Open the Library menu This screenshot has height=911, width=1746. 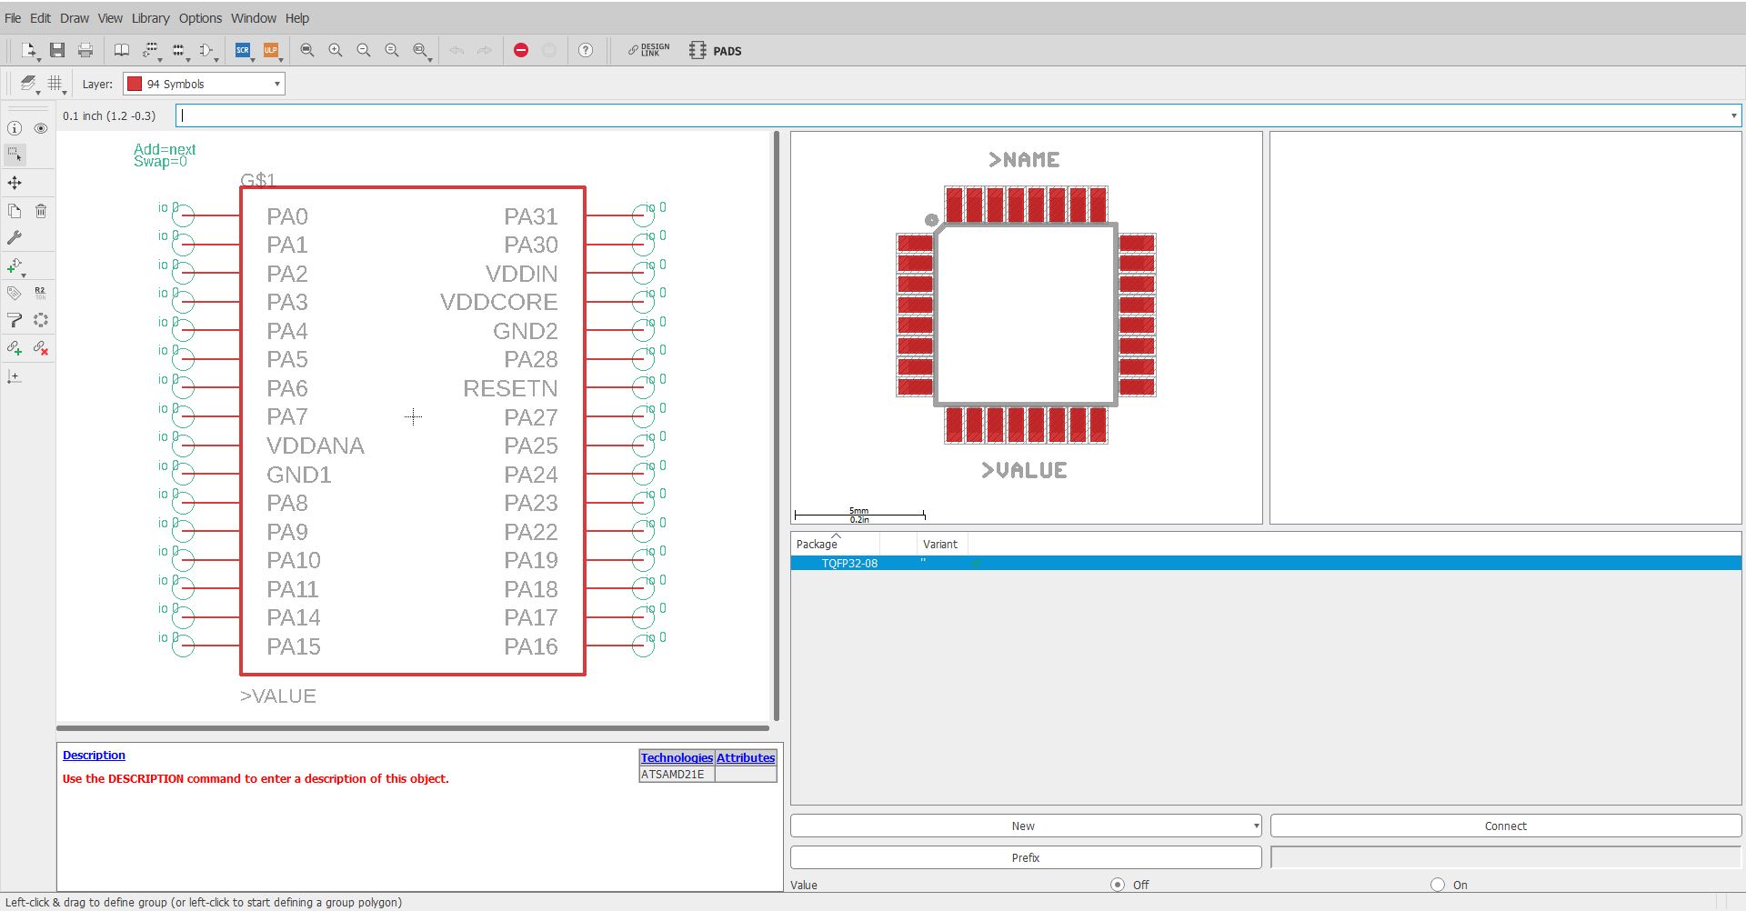pyautogui.click(x=151, y=17)
